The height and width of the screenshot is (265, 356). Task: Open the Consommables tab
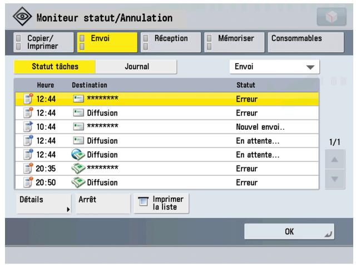tap(306, 42)
